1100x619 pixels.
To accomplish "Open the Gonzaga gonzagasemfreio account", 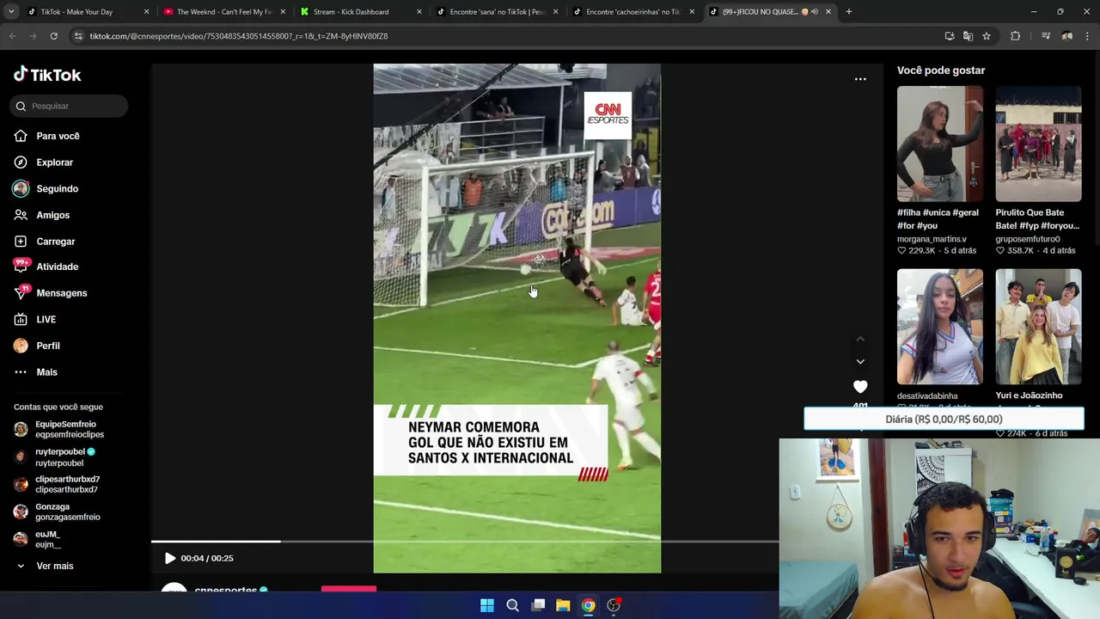I will (x=67, y=512).
